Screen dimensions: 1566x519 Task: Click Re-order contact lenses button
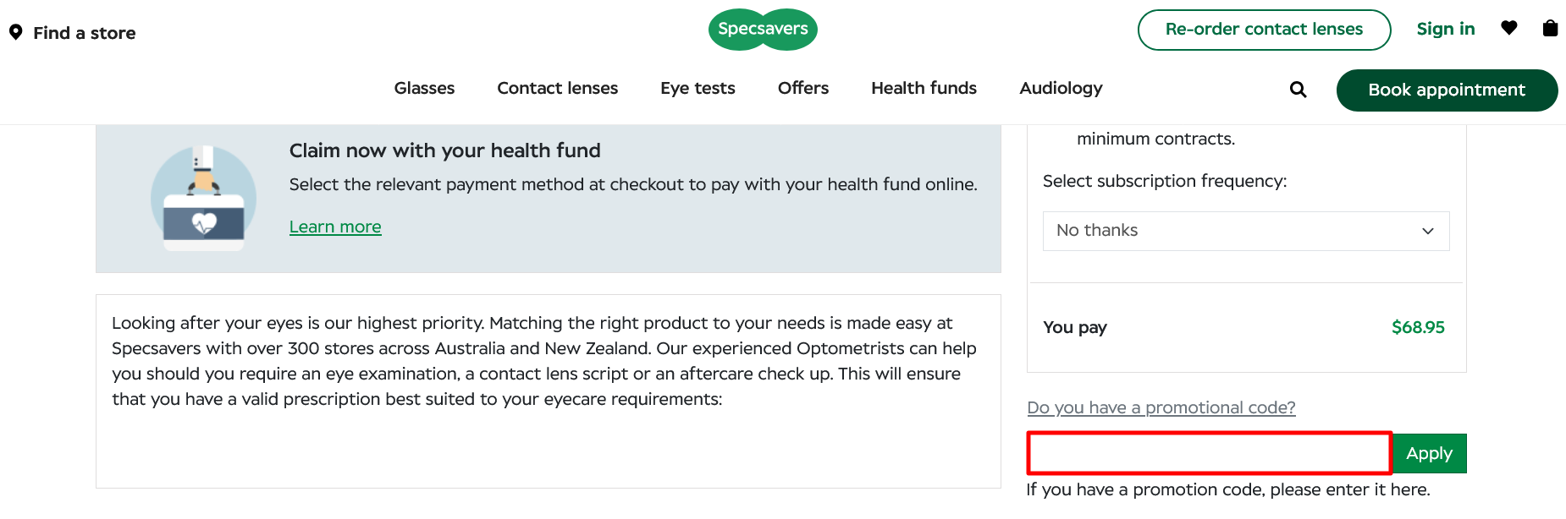pyautogui.click(x=1264, y=30)
